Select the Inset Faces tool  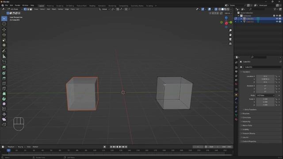tap(4, 73)
